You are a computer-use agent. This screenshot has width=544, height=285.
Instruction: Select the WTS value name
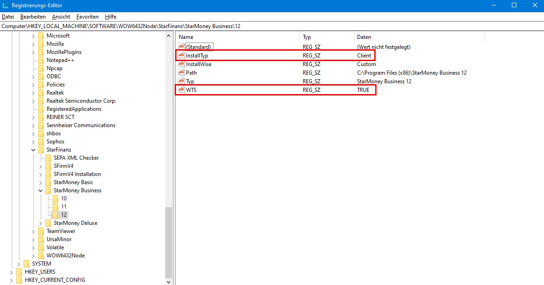click(x=191, y=90)
